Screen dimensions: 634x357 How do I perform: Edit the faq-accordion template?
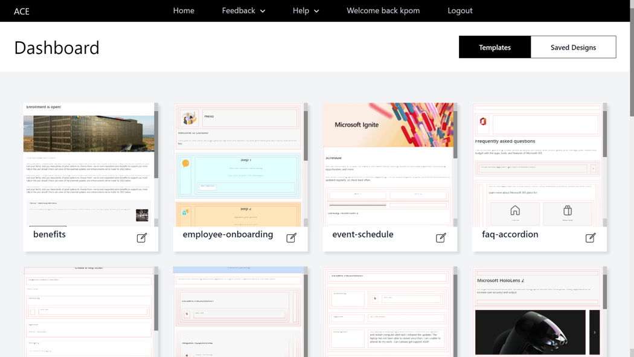point(591,238)
